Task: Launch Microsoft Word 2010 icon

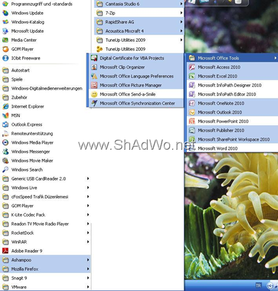Action: 192,149
